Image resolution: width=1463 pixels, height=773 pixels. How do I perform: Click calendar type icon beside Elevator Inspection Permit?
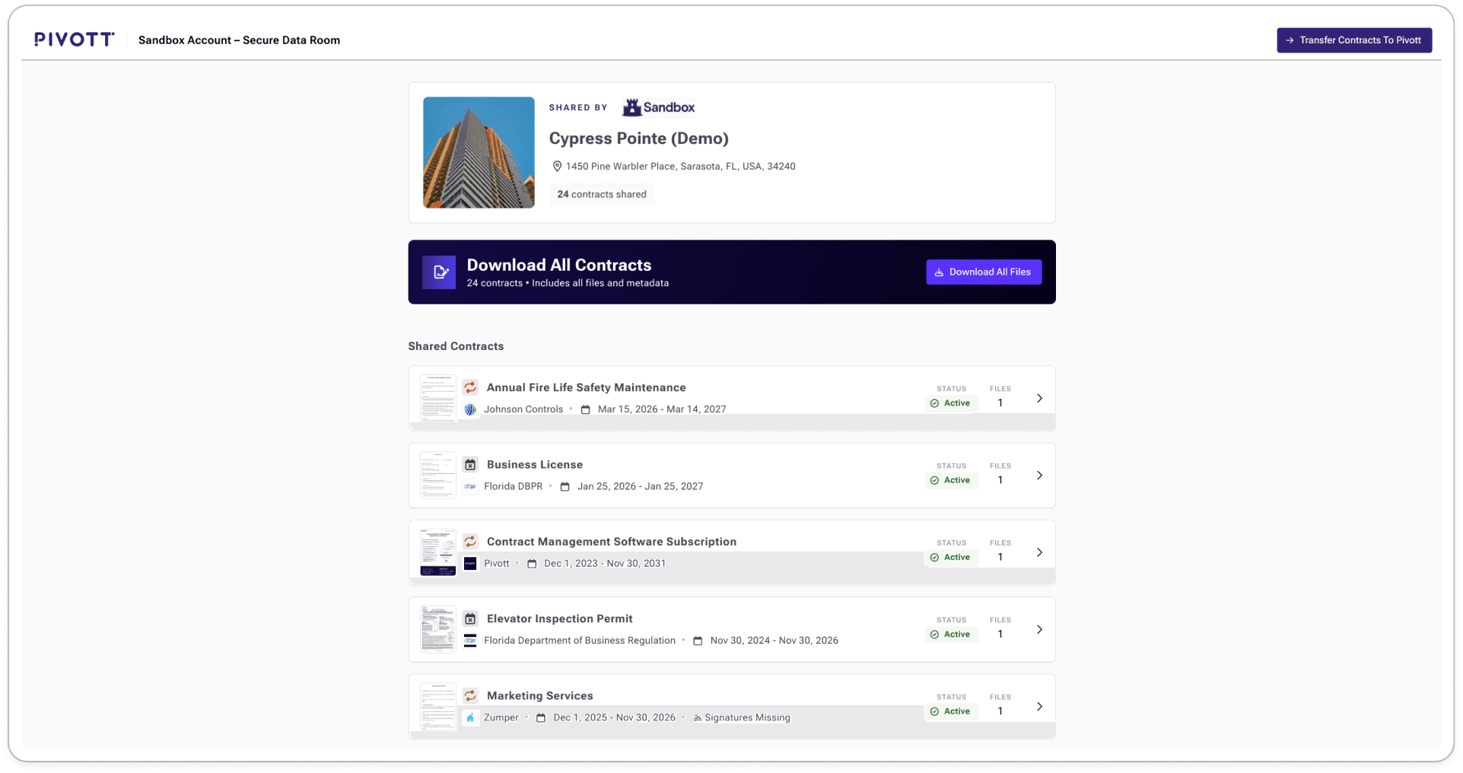tap(470, 619)
